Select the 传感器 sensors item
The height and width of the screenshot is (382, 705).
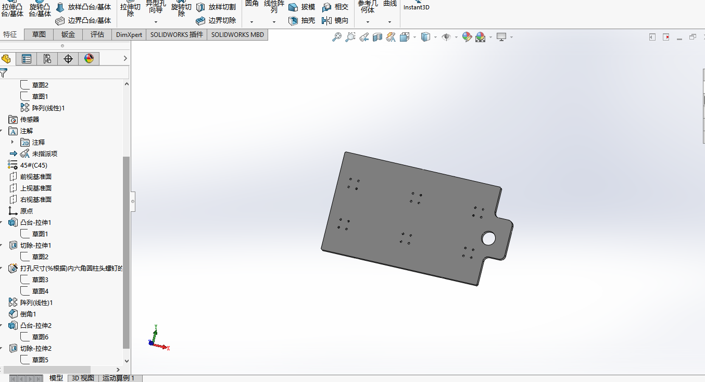coord(24,119)
